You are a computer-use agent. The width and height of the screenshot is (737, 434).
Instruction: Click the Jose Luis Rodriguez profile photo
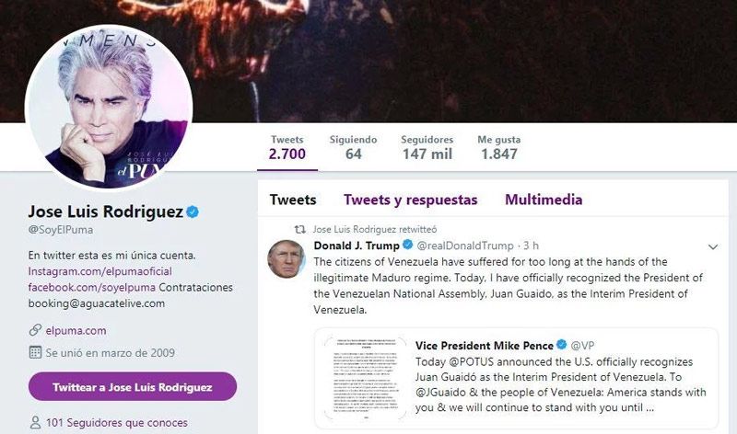click(109, 107)
